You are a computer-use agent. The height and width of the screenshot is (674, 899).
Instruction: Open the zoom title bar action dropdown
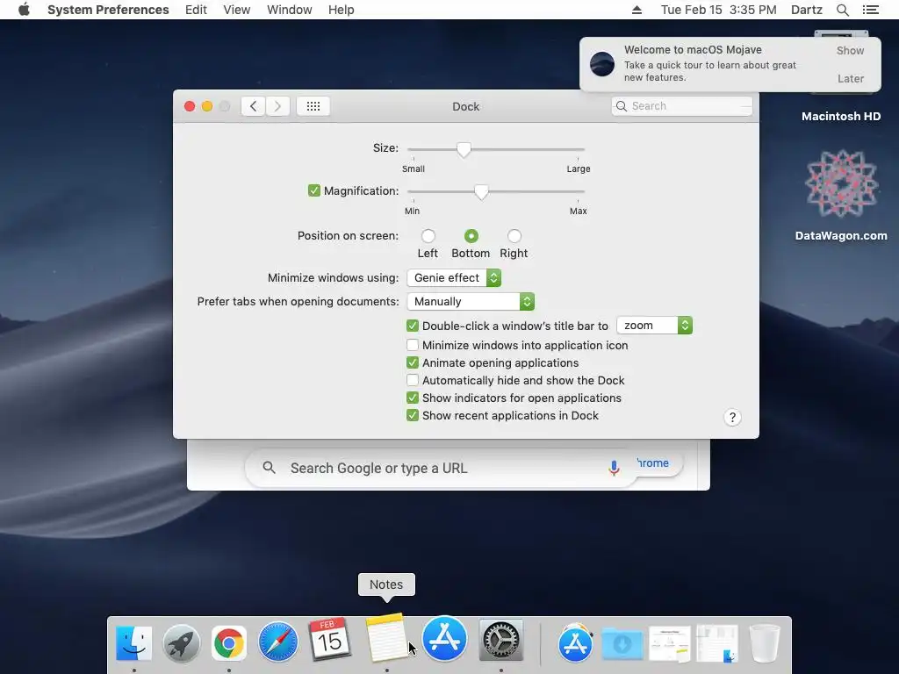tap(654, 326)
